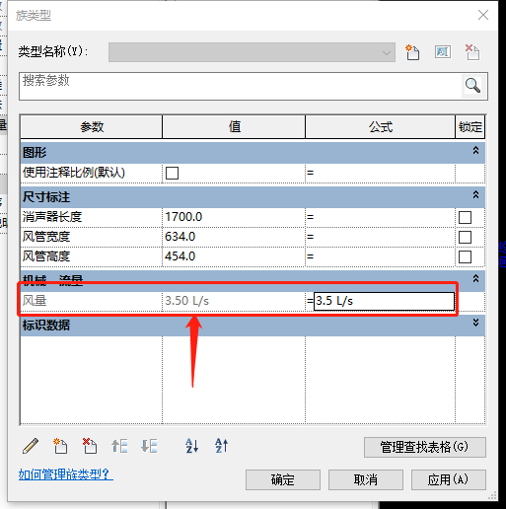This screenshot has height=509, width=506.
Task: Open the 类型名称 dropdown
Action: [x=252, y=52]
